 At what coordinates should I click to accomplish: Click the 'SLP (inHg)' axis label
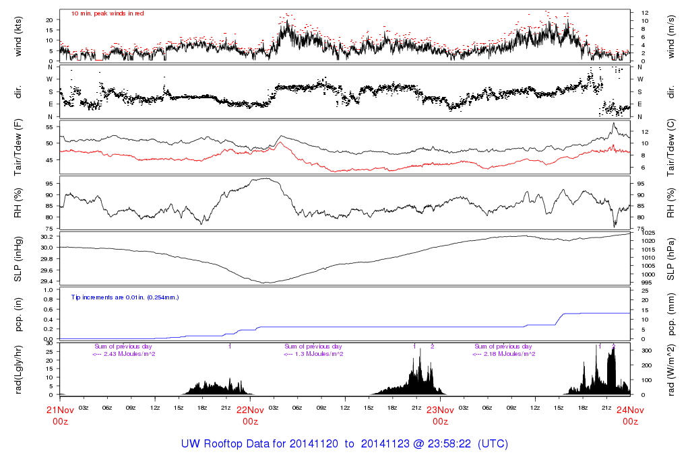click(18, 259)
